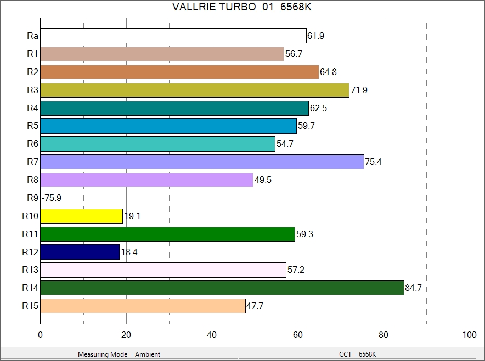485x361 pixels.
Task: Select the navy blue R12 bar
Action: [80, 252]
